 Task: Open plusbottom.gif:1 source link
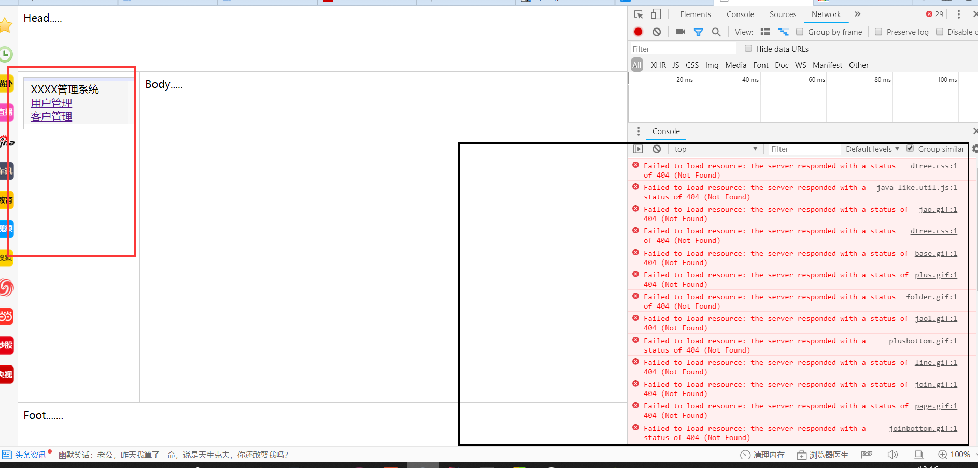tap(923, 341)
